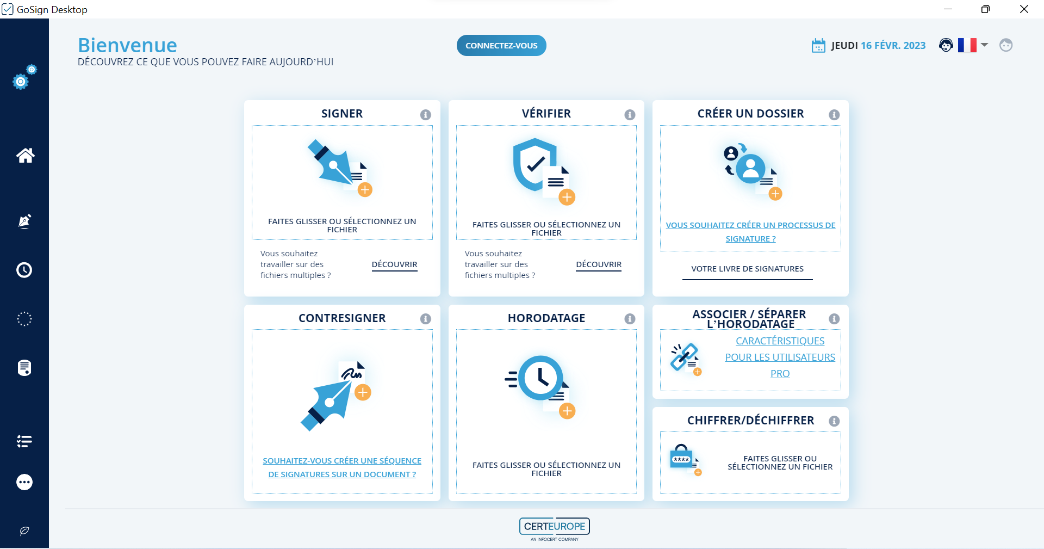Go to the home screen via the house icon
Screen dimensions: 1044x549
(x=24, y=156)
